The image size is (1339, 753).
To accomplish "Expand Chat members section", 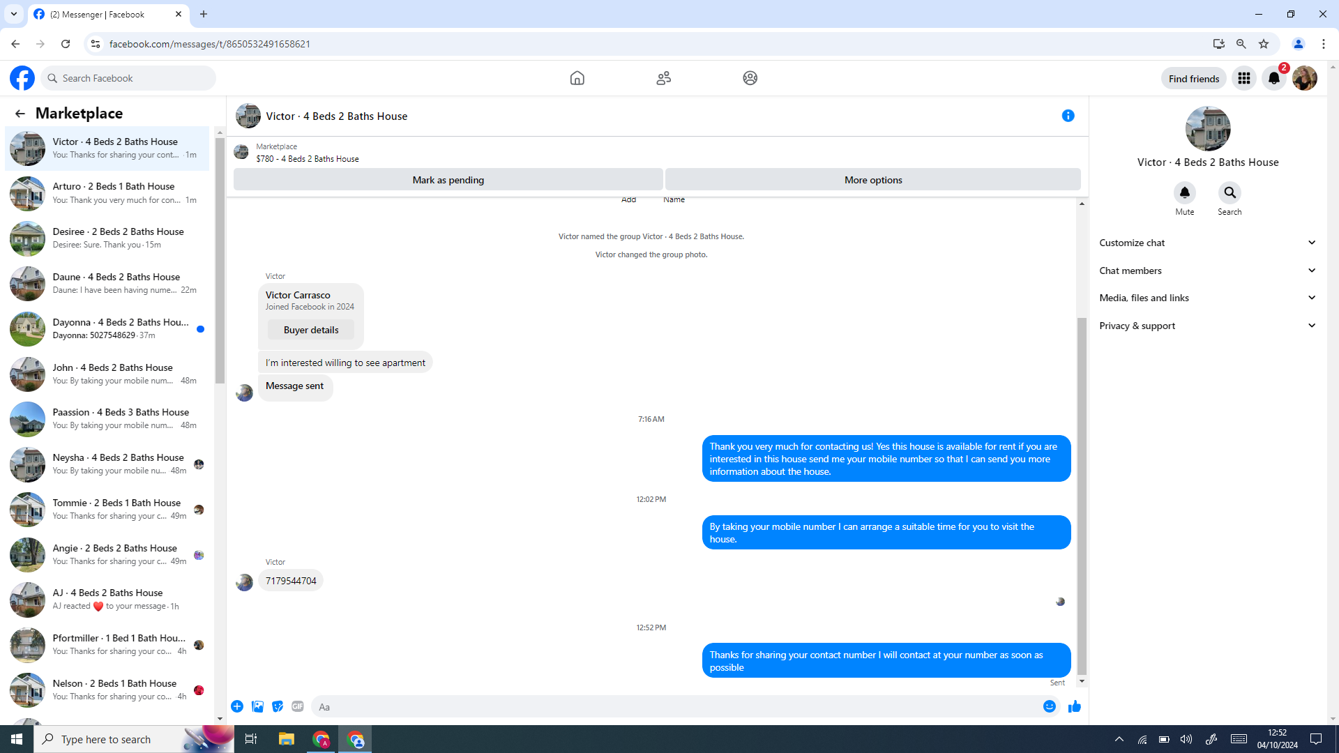I will (1207, 271).
